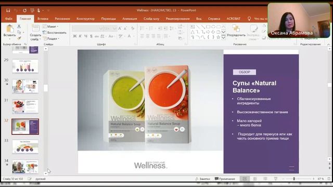Click the Восстановить reset button
The width and height of the screenshot is (333, 187).
pos(54,33)
